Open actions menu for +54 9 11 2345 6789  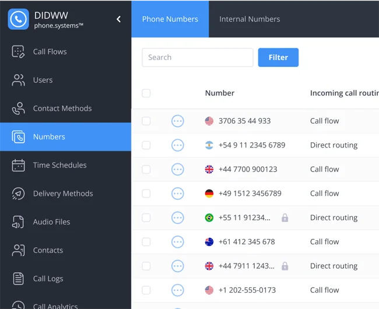pyautogui.click(x=178, y=145)
